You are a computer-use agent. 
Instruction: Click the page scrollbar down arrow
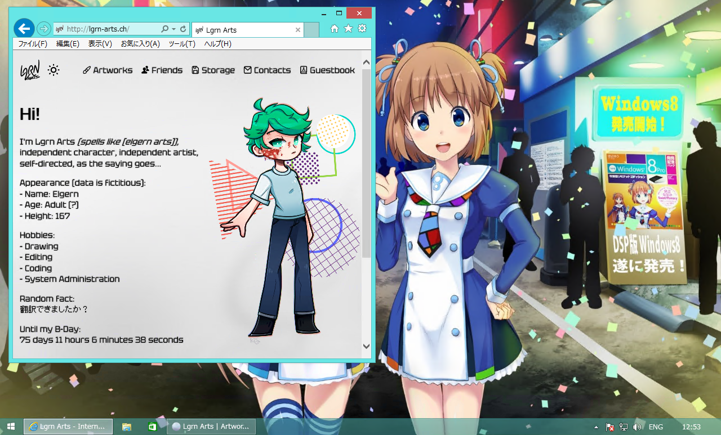[366, 347]
